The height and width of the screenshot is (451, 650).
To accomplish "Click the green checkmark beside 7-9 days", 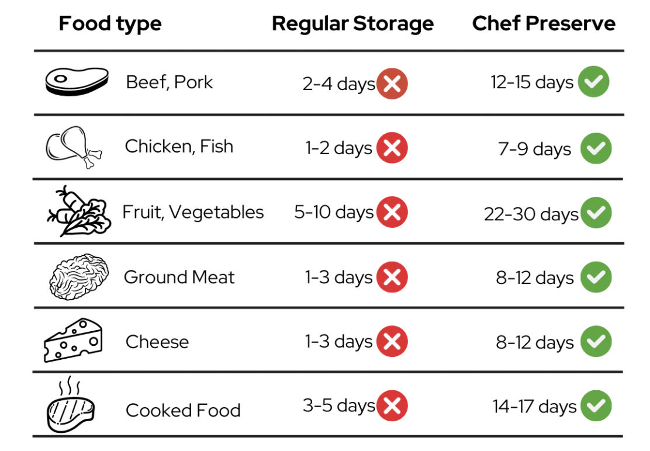I will click(x=596, y=148).
